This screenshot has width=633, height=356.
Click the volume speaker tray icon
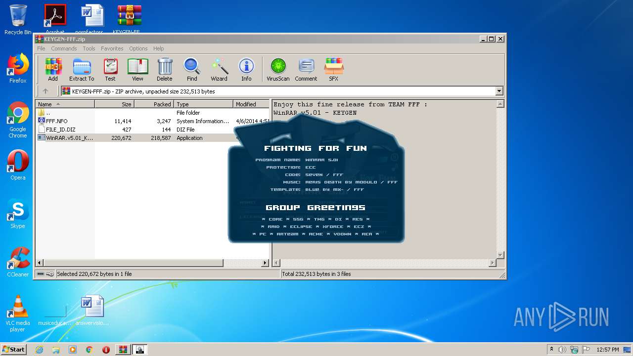(x=562, y=350)
